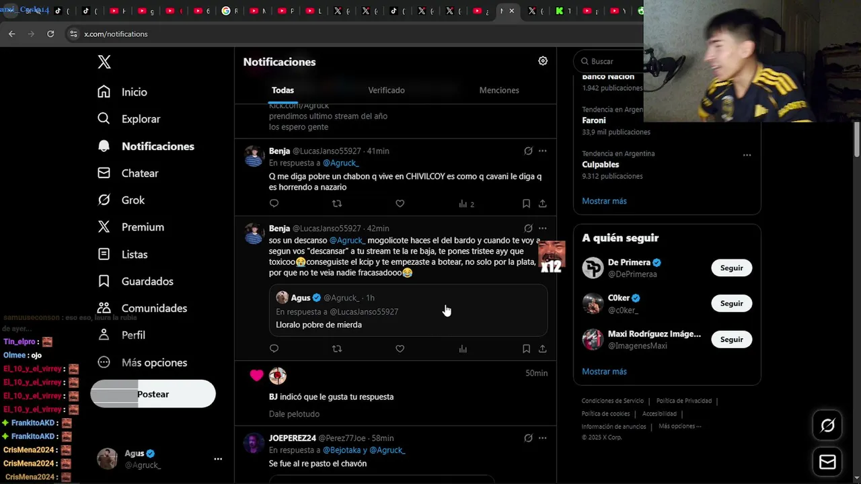Like Benja's 42min post
This screenshot has width=861, height=484.
tap(400, 349)
